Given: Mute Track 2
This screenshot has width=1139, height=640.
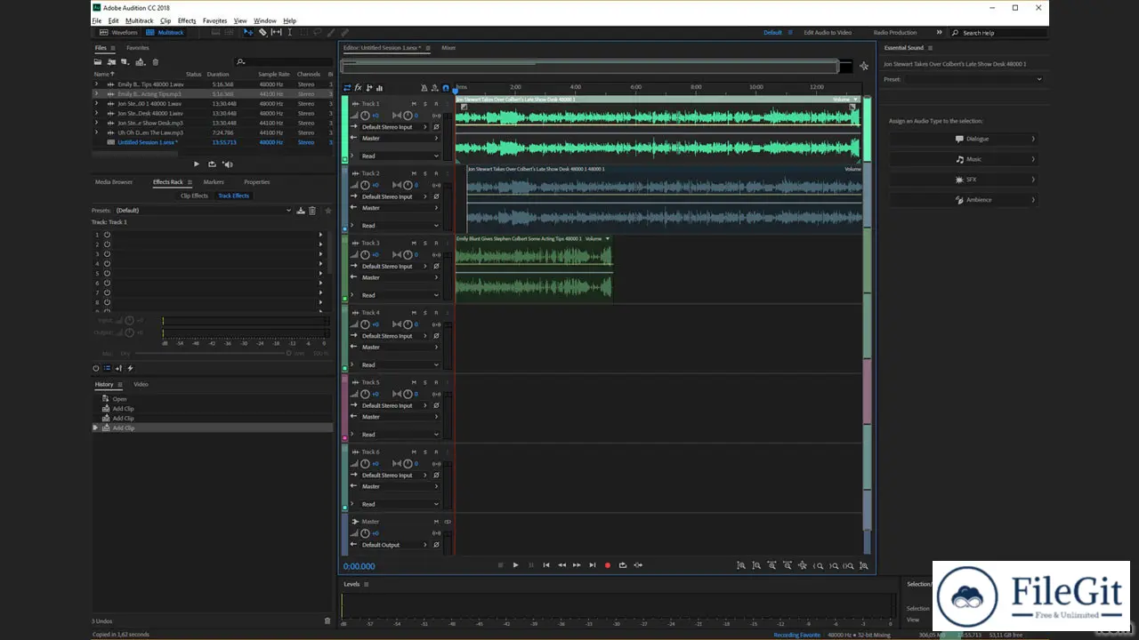Looking at the screenshot, I should [x=414, y=173].
